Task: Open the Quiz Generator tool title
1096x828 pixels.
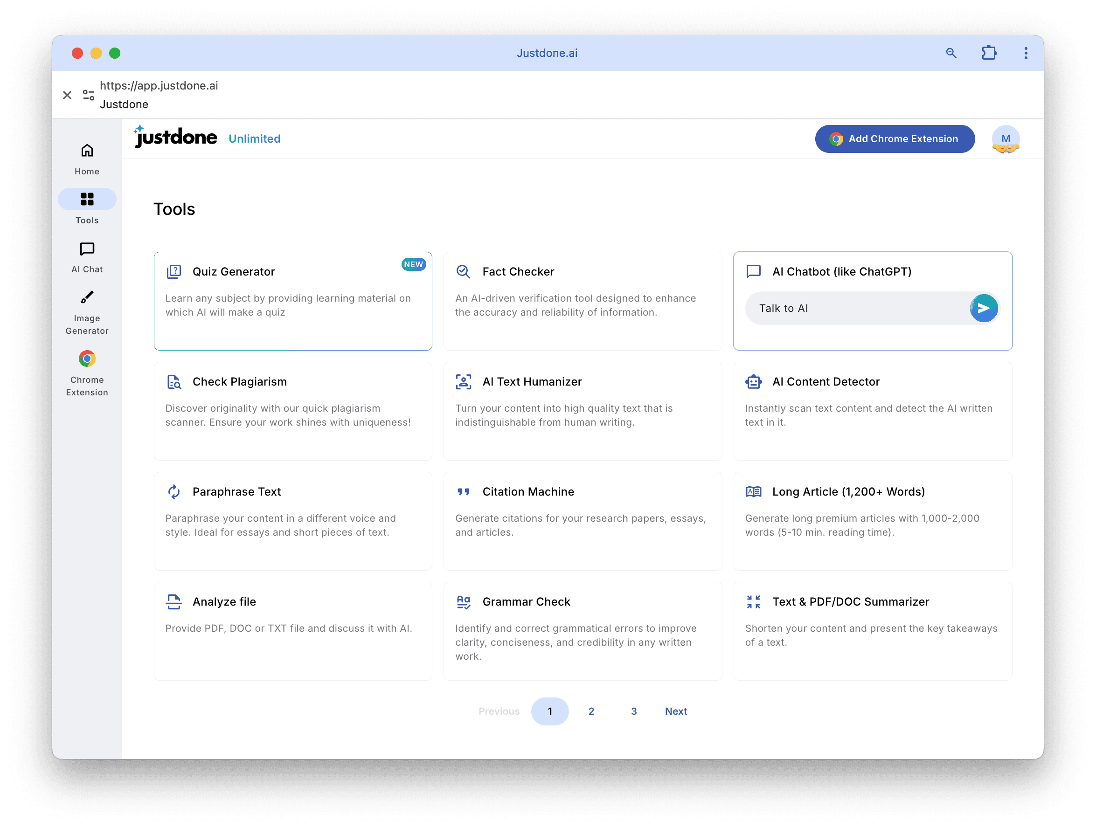Action: point(234,271)
